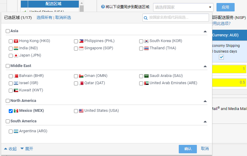The image size is (247, 156).
Task: Confirm selection with 确认 button
Action: coord(188,149)
